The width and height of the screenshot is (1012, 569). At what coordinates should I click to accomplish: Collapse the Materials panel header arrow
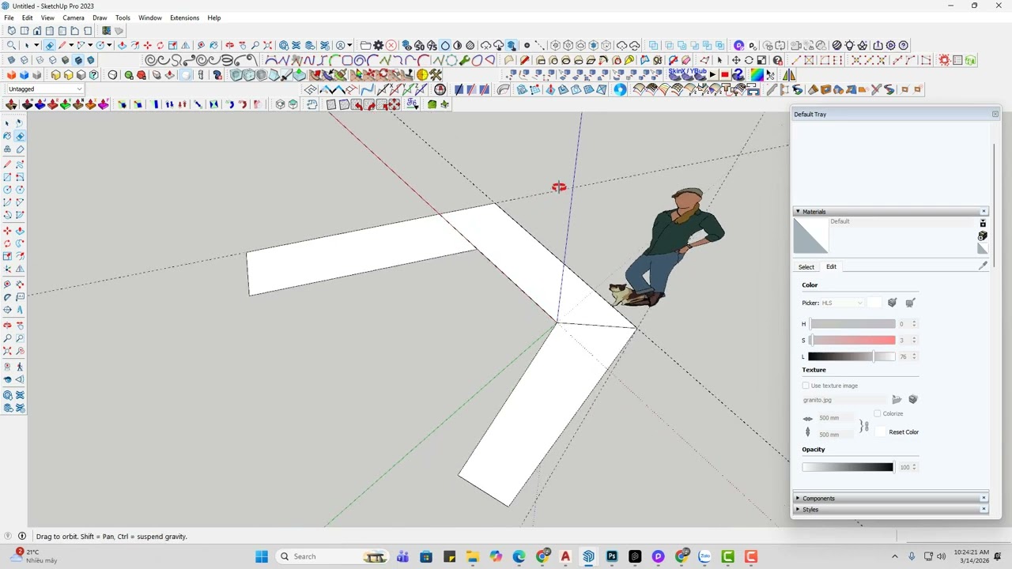coord(798,212)
